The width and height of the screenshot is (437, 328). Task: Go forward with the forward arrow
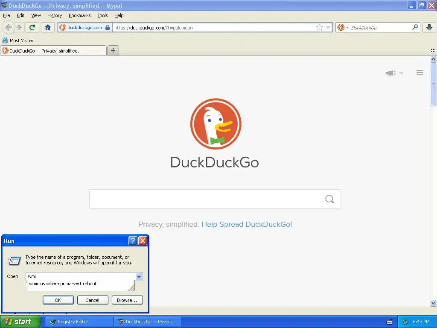[19, 27]
